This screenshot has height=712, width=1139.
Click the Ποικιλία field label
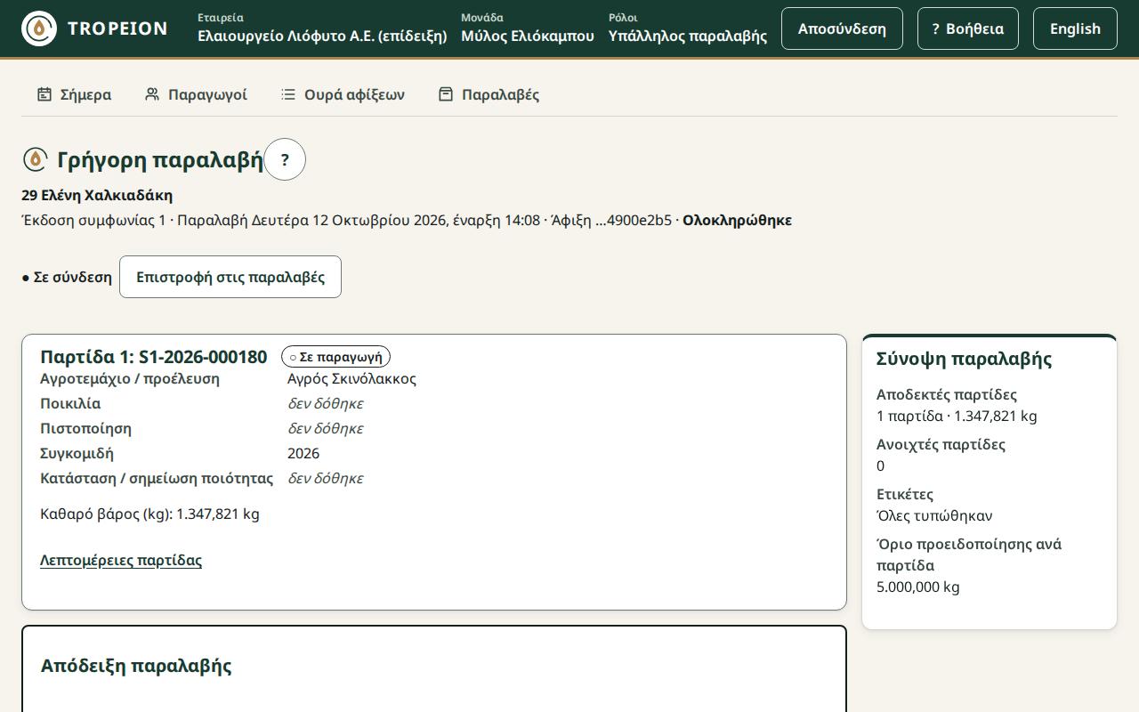tap(70, 403)
